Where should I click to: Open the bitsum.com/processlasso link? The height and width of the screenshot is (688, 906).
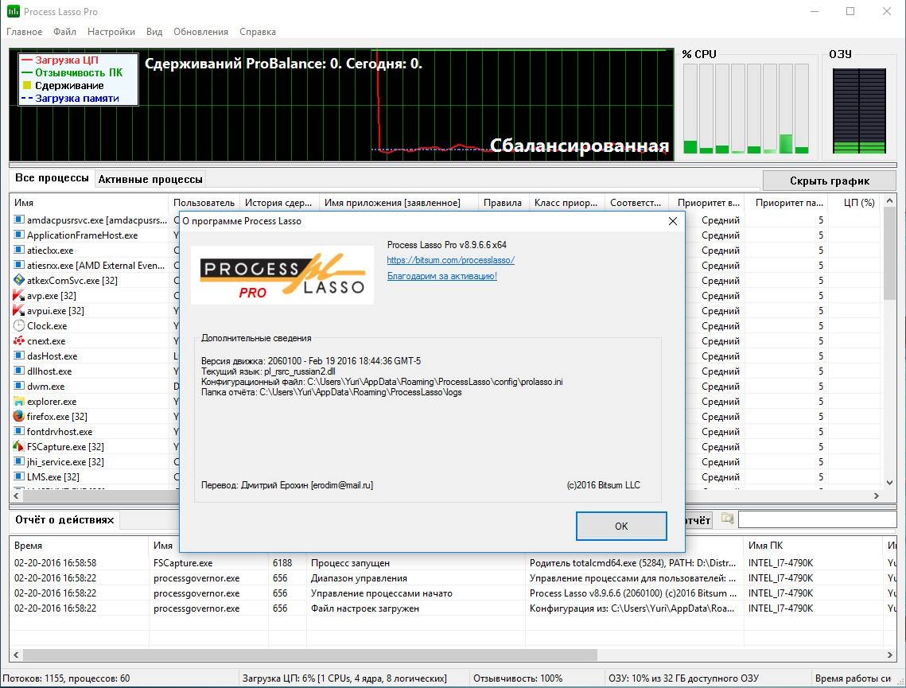click(451, 260)
